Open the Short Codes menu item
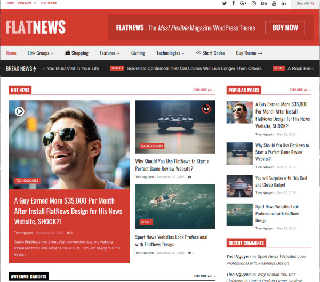 (210, 53)
